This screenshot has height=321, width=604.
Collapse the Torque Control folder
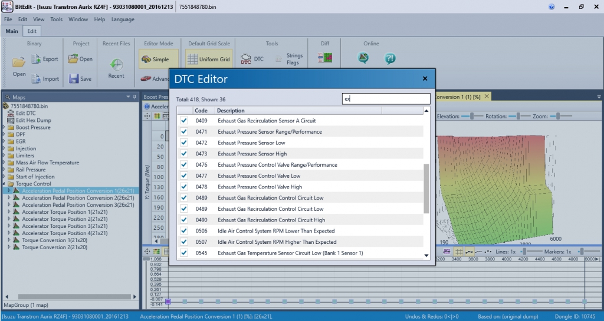click(4, 184)
